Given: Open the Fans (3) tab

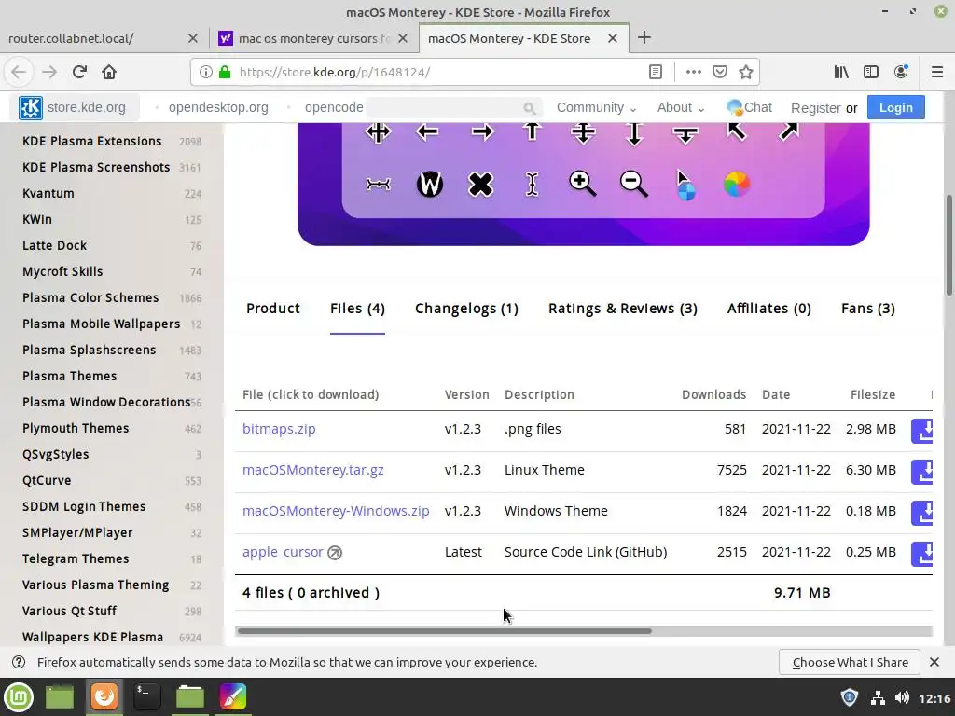Looking at the screenshot, I should click(868, 308).
